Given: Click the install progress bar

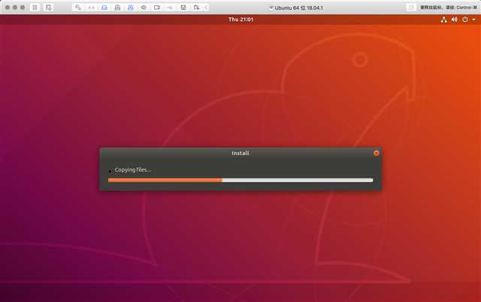Looking at the screenshot, I should click(240, 180).
